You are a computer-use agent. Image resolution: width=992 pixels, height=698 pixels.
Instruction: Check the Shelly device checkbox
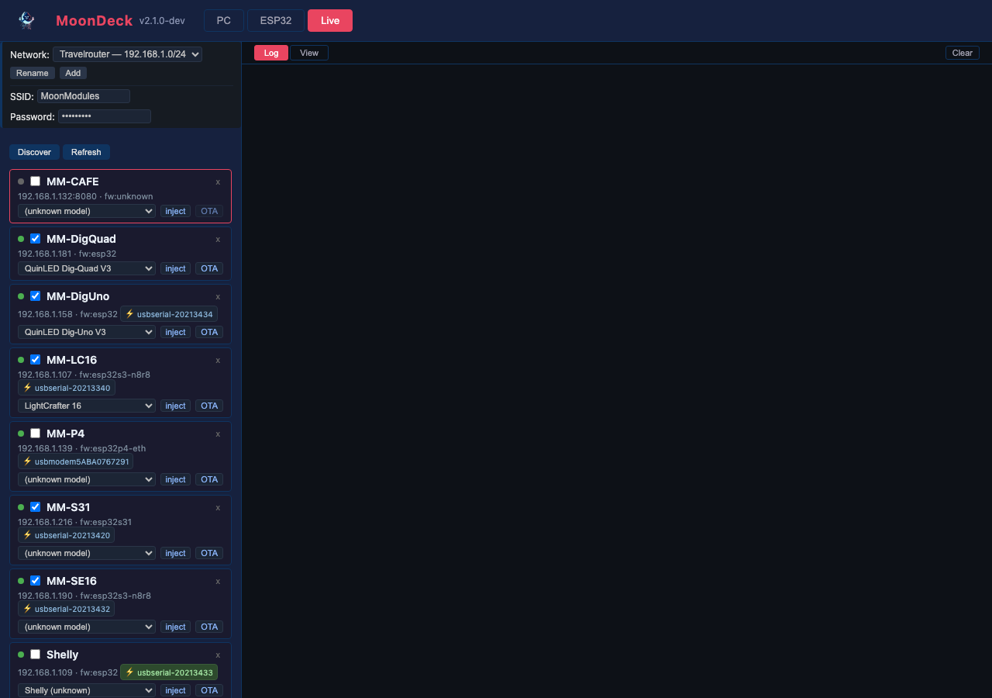point(35,655)
